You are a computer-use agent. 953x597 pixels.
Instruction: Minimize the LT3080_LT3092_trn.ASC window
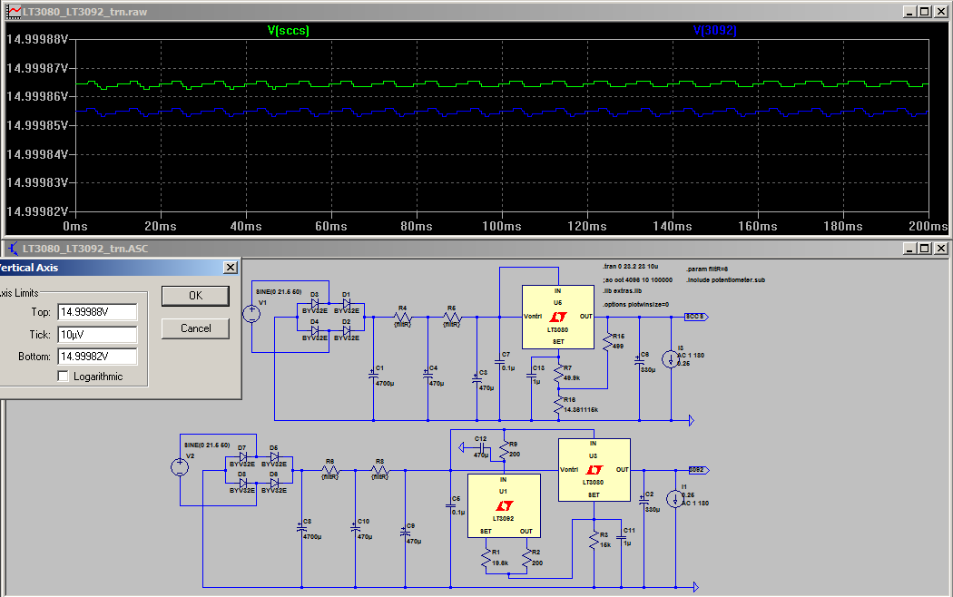coord(909,249)
